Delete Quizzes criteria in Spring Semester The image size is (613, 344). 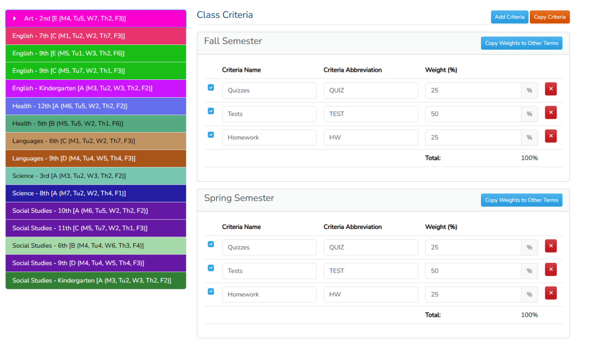pyautogui.click(x=550, y=246)
